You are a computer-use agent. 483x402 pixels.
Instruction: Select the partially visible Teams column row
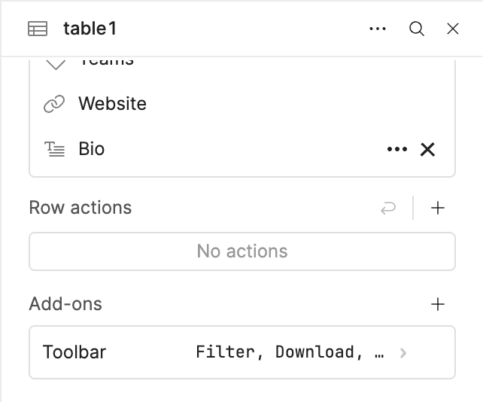pos(105,62)
